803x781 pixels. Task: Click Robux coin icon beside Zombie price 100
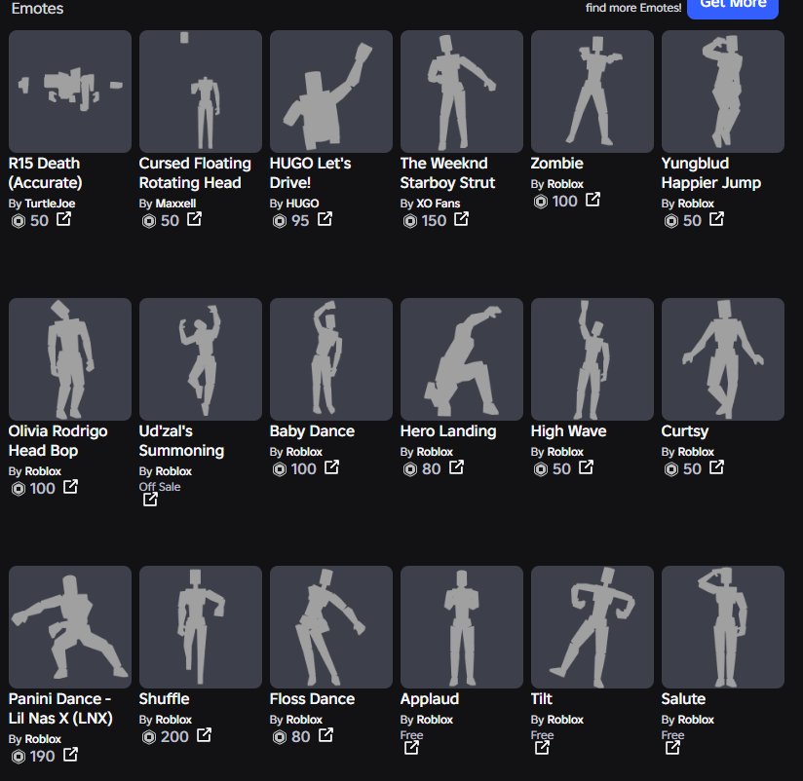point(541,202)
